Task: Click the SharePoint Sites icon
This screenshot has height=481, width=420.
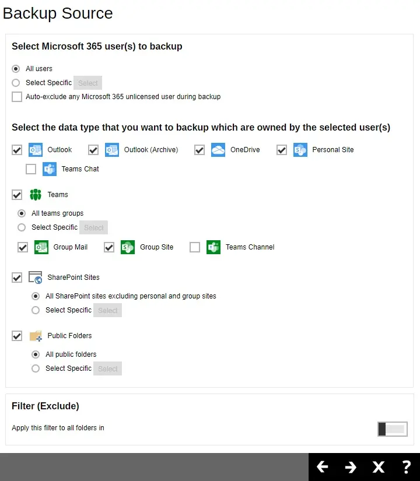Action: pyautogui.click(x=35, y=278)
